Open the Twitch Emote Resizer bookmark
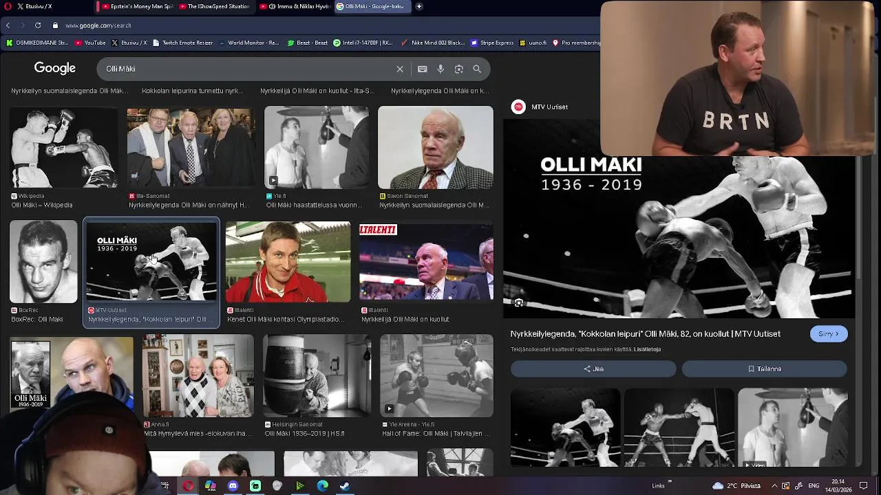Screen dimensions: 881x495 (182, 43)
